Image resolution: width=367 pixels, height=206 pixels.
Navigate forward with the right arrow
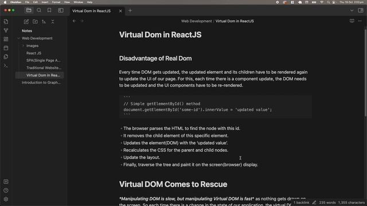tap(81, 21)
